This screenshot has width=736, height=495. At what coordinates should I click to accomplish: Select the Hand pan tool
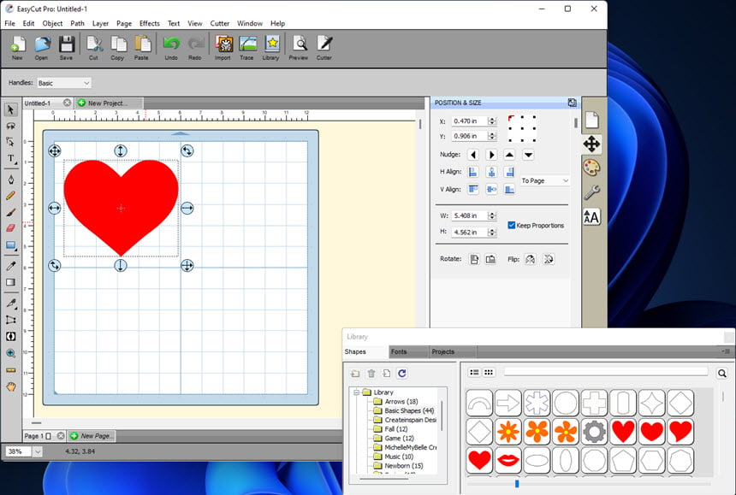click(x=10, y=386)
